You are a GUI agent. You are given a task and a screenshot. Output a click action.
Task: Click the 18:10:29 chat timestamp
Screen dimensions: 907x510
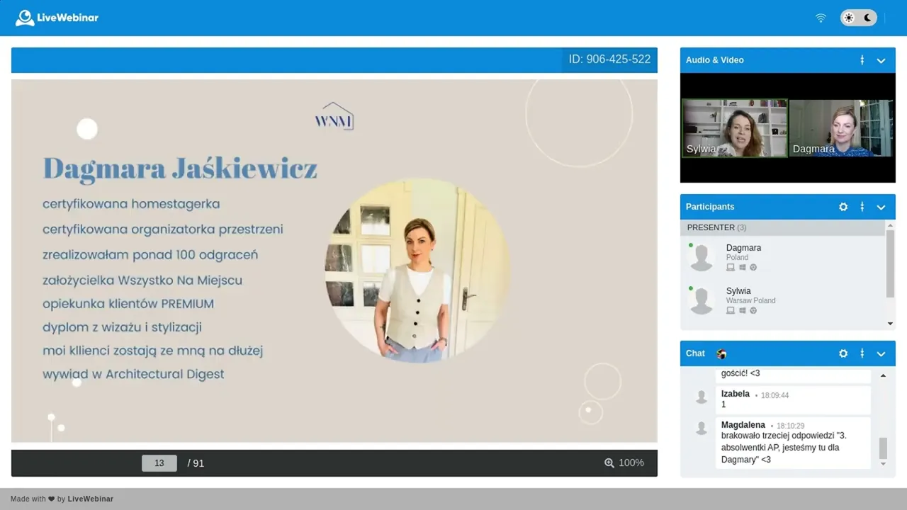[790, 426]
